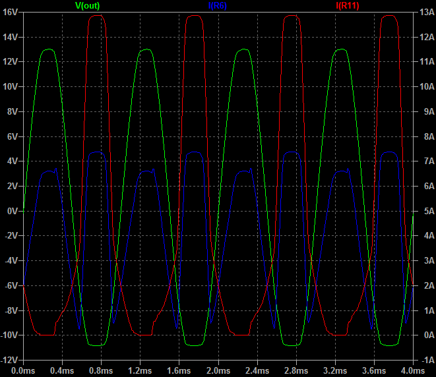Click the 2.4ms time axis label
436x377 pixels.
257,370
